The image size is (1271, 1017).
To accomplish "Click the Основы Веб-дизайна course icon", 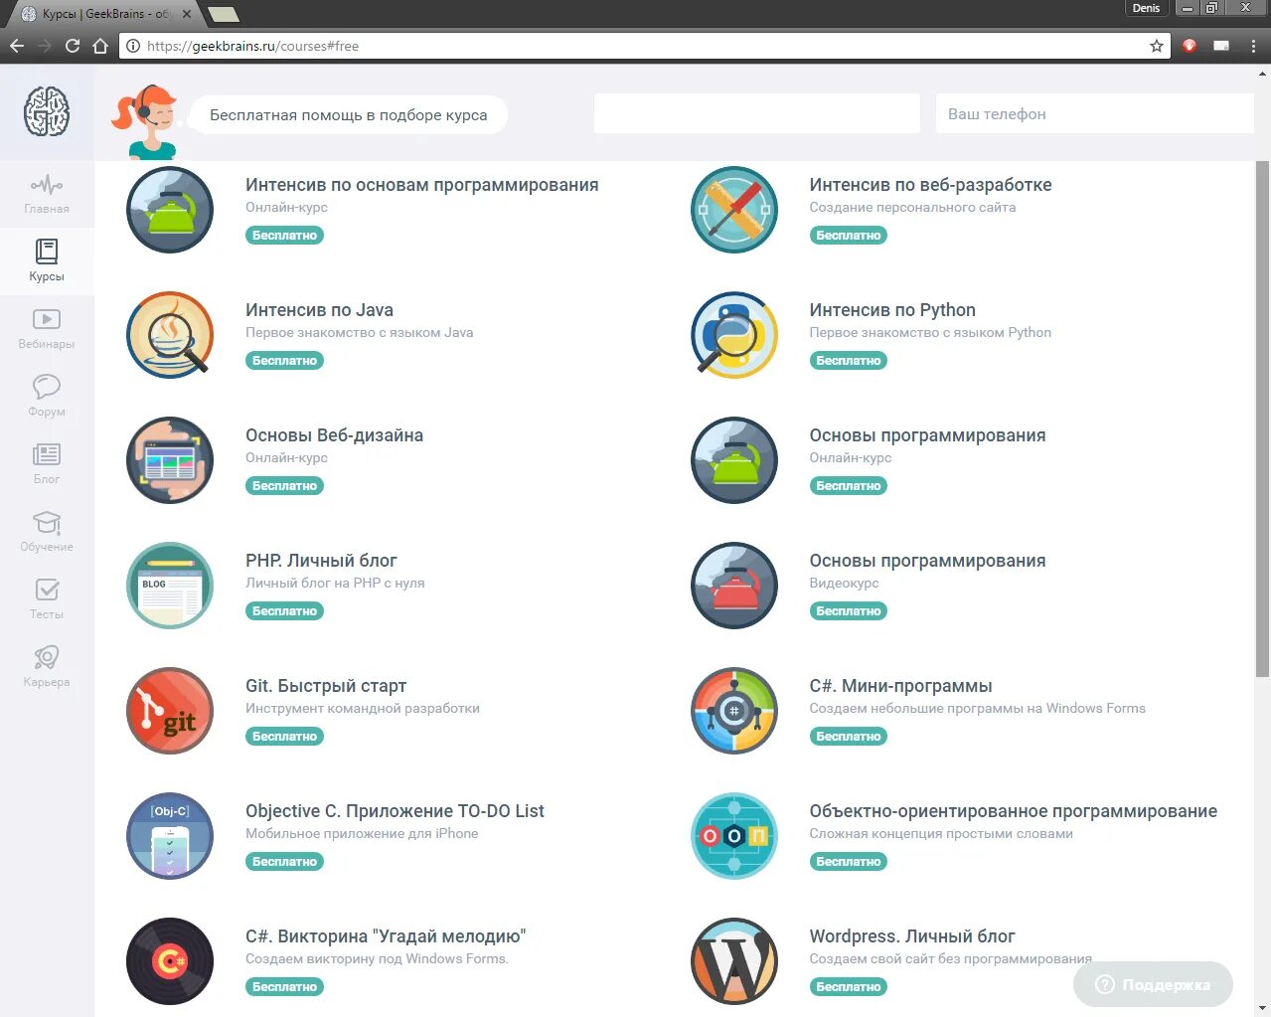I will pyautogui.click(x=170, y=460).
